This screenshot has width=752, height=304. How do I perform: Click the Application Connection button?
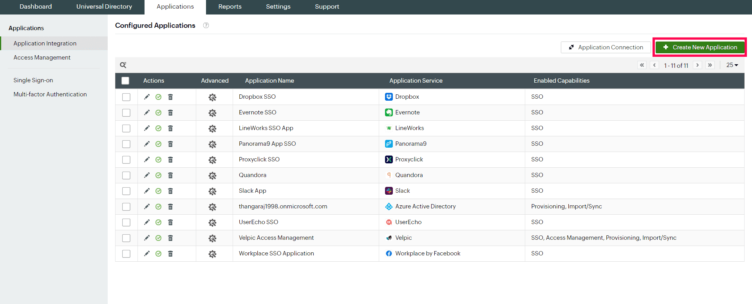point(606,47)
